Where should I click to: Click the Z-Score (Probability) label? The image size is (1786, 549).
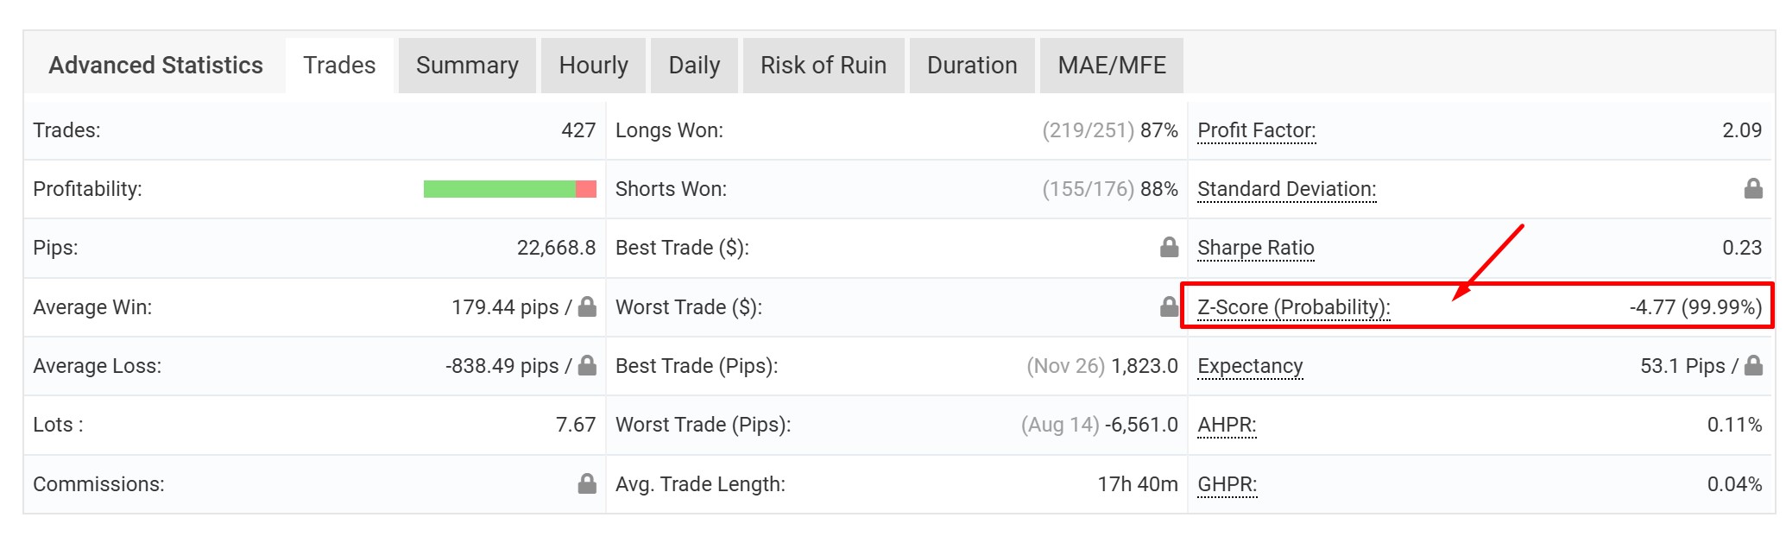coord(1293,307)
